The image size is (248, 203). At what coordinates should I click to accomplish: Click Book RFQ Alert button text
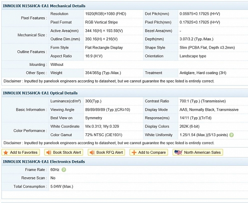point(110,152)
